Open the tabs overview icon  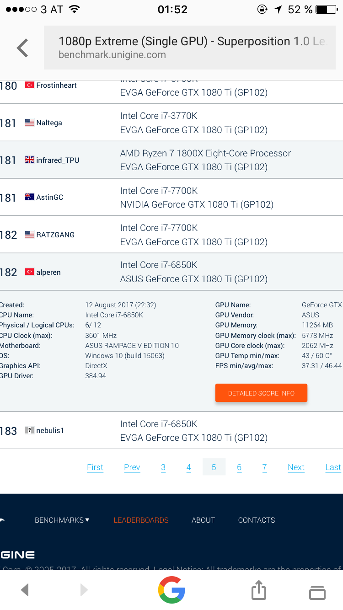(317, 592)
